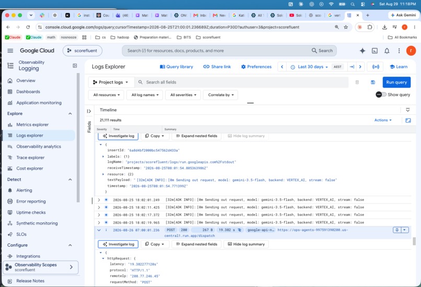The width and height of the screenshot is (421, 287).
Task: Click the Run query button
Action: point(396,82)
